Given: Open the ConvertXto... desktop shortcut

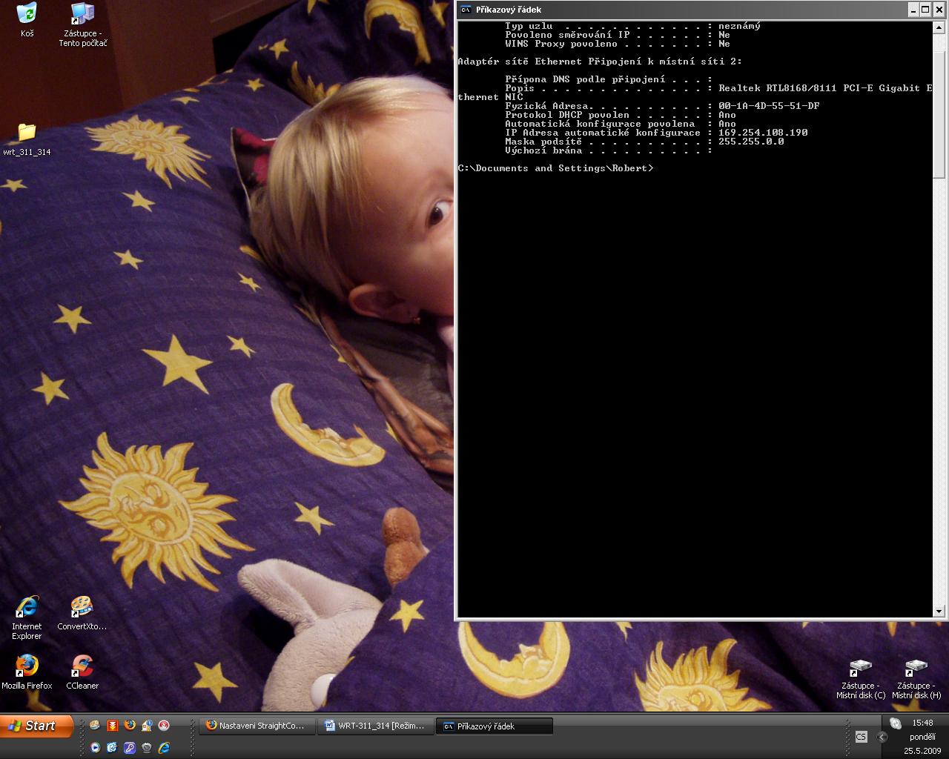Looking at the screenshot, I should coord(82,613).
